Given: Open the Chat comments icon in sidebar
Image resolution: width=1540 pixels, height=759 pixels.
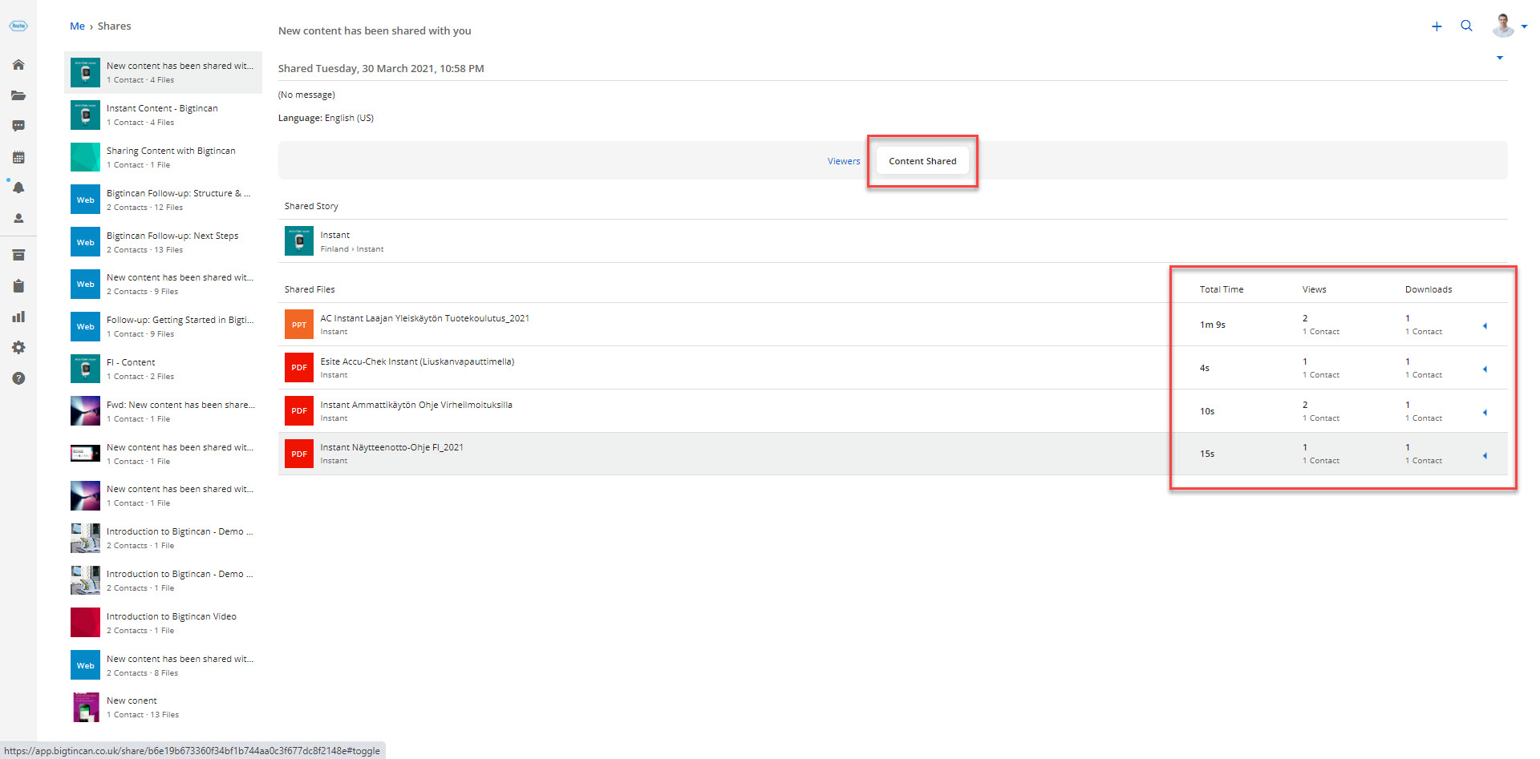Looking at the screenshot, I should pyautogui.click(x=18, y=126).
